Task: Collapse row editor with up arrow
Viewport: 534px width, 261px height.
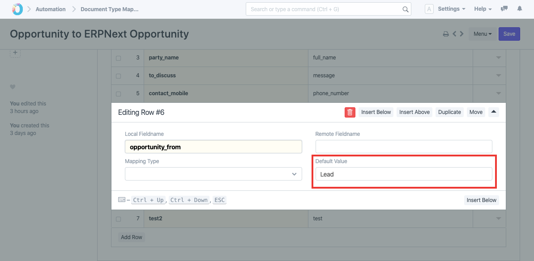Action: (494, 112)
